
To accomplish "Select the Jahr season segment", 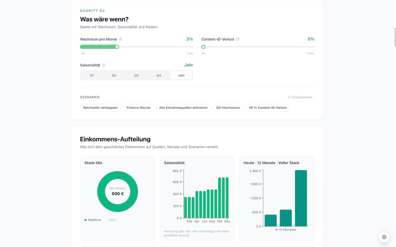I will tap(181, 75).
